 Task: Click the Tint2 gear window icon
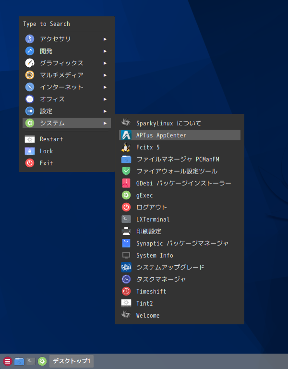click(126, 303)
